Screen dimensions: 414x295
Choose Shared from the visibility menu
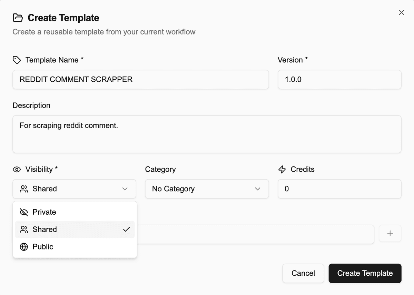44,230
